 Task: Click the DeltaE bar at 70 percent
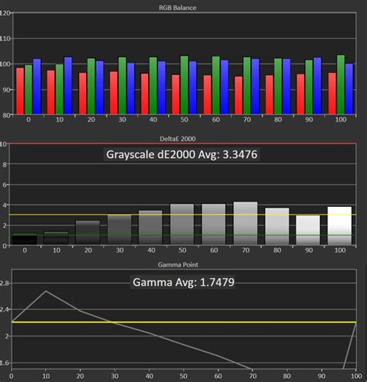pos(245,223)
